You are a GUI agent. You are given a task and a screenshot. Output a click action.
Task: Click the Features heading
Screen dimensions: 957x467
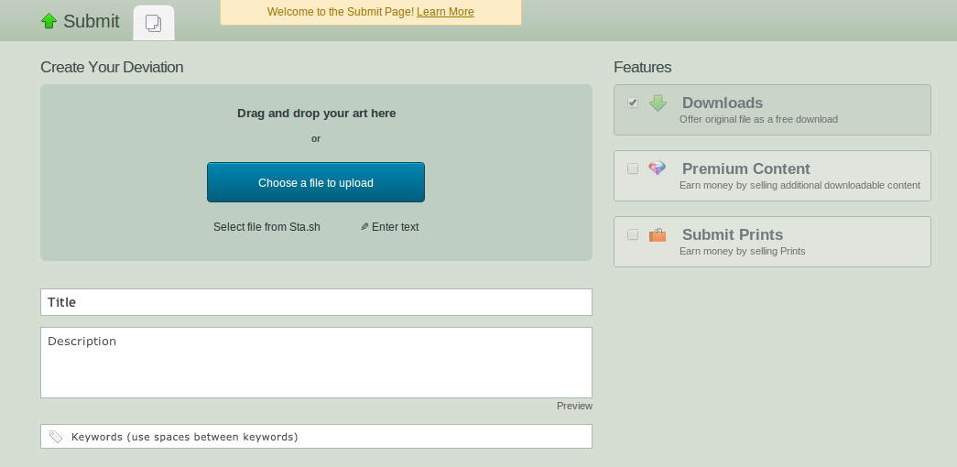coord(643,67)
